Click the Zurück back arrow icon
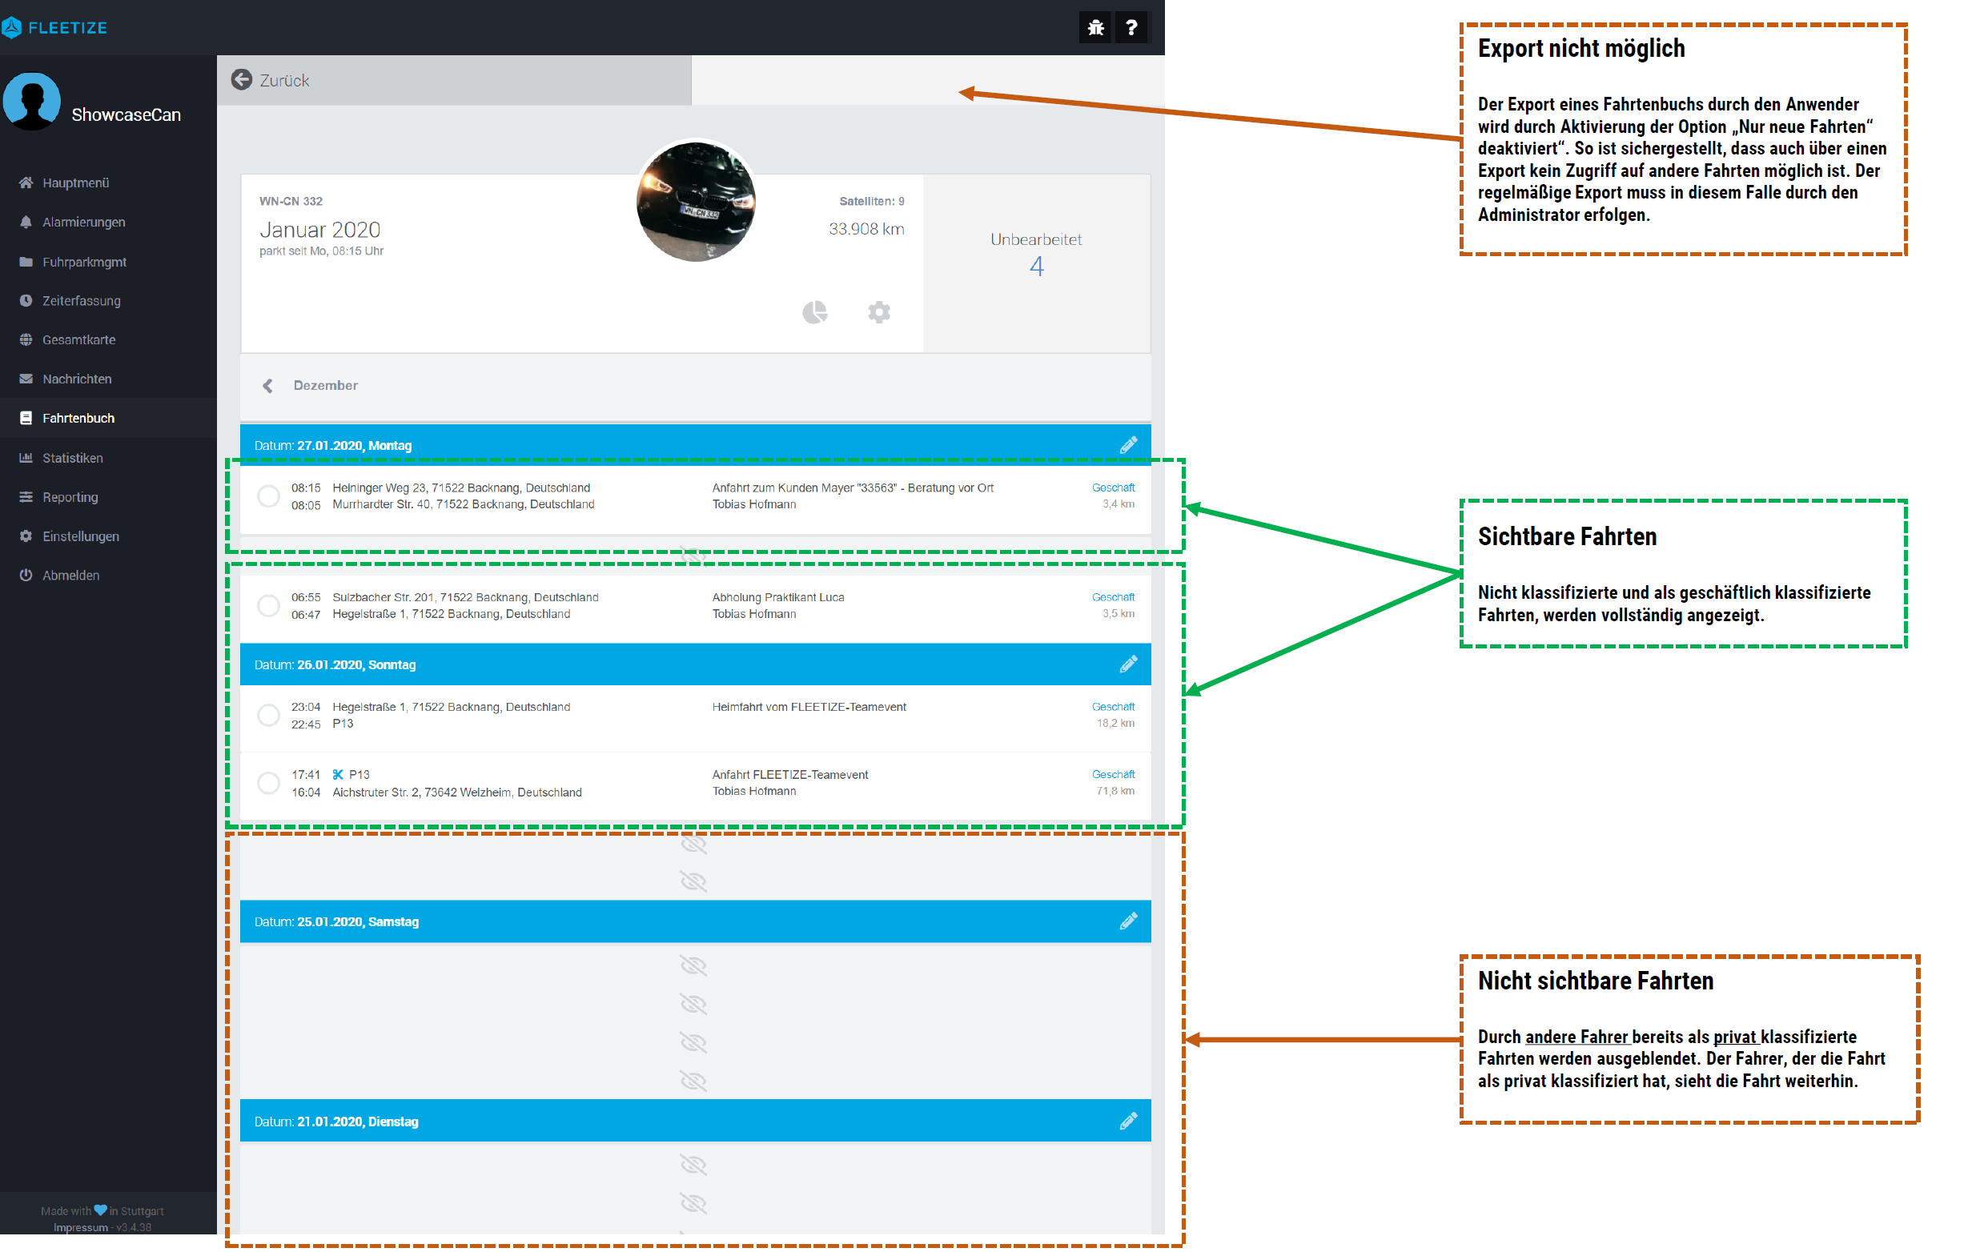The width and height of the screenshot is (1964, 1252). tap(242, 80)
